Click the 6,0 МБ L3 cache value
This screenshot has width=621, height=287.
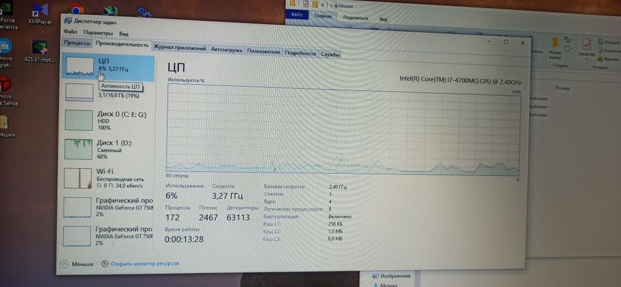click(x=335, y=239)
